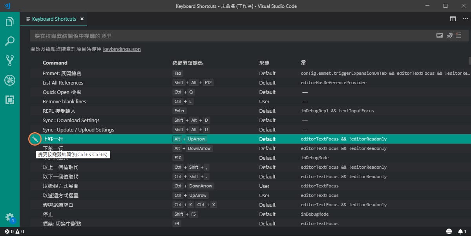Toggle the record keys keyboard icon

(440, 36)
